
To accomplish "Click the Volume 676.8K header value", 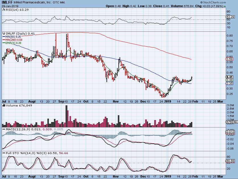I will coord(182,6).
